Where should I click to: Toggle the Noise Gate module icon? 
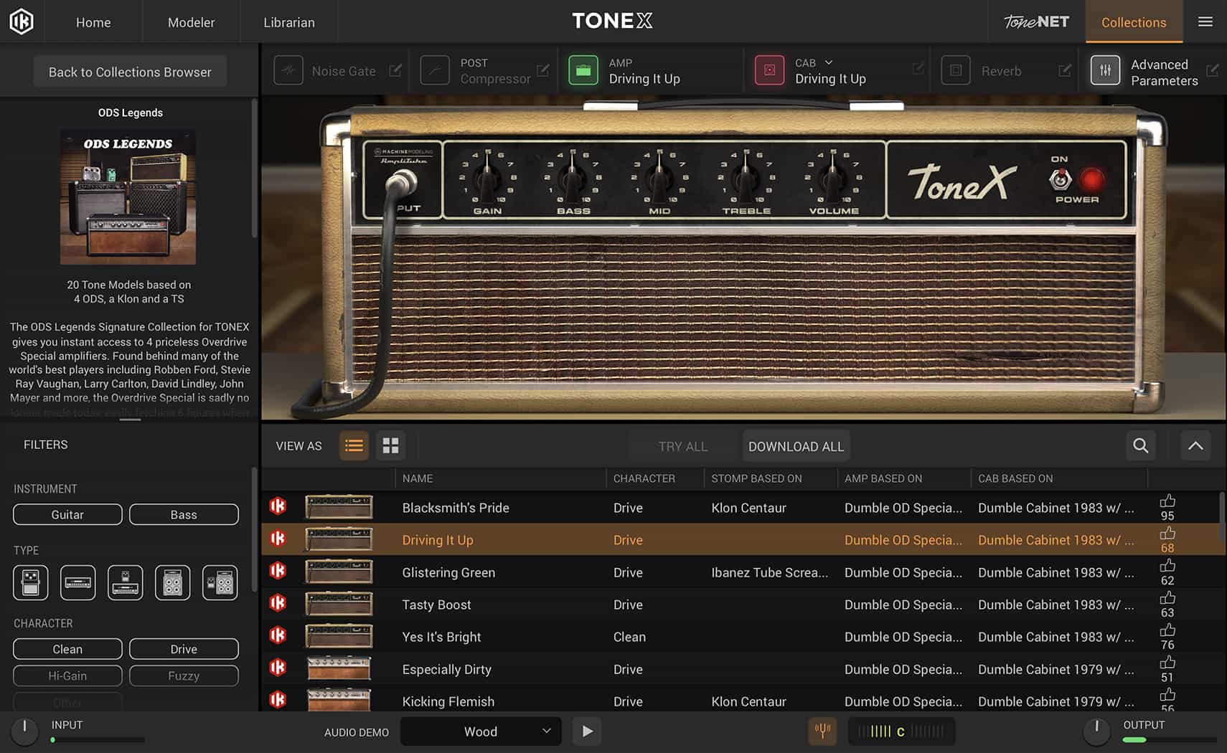[288, 71]
